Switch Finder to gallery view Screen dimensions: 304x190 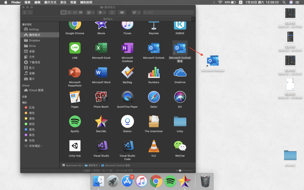tap(81, 12)
